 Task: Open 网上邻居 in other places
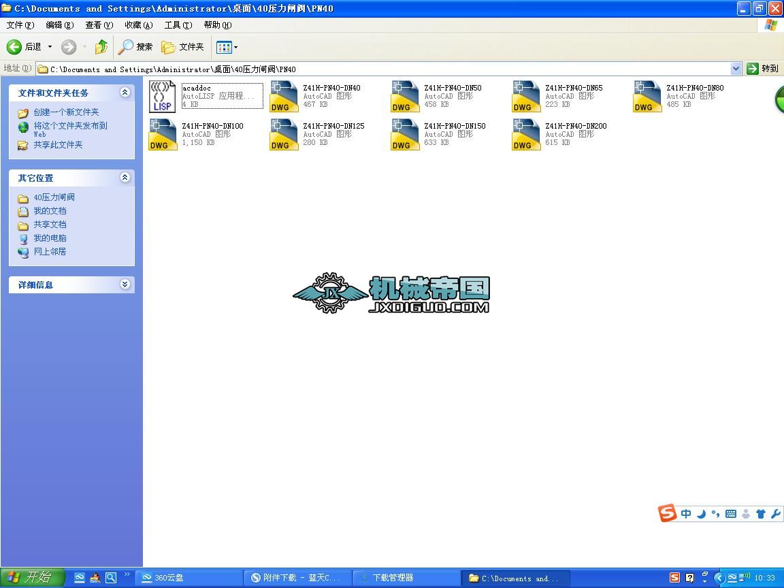[50, 252]
